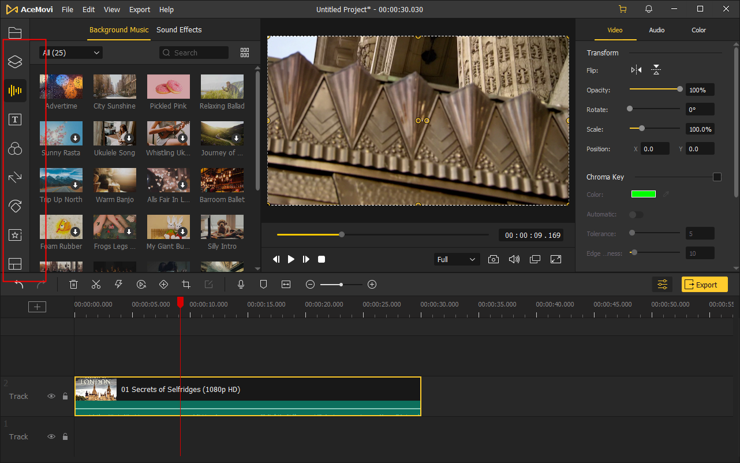Image resolution: width=740 pixels, height=463 pixels.
Task: Hide track 2 using eye icon
Action: (51, 396)
